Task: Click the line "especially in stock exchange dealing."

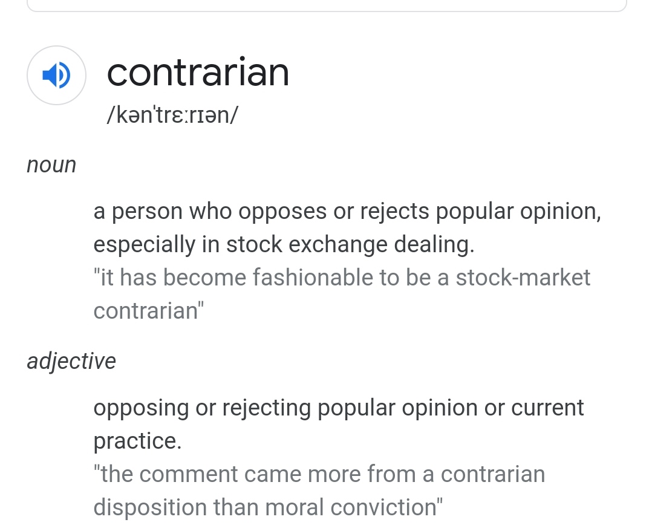Action: 284,244
